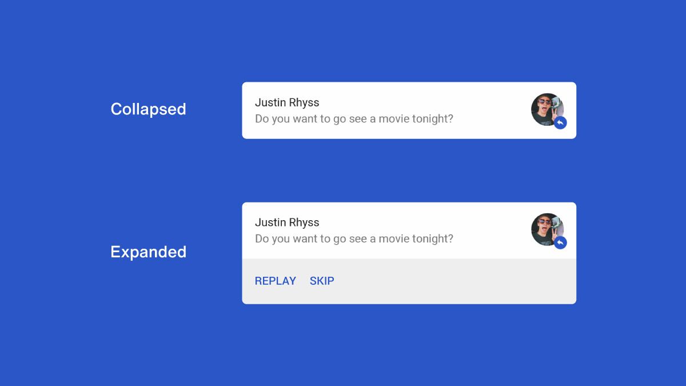Select the sender name Justin Rhyss on bottom card
Image resolution: width=686 pixels, height=386 pixels.
(287, 222)
